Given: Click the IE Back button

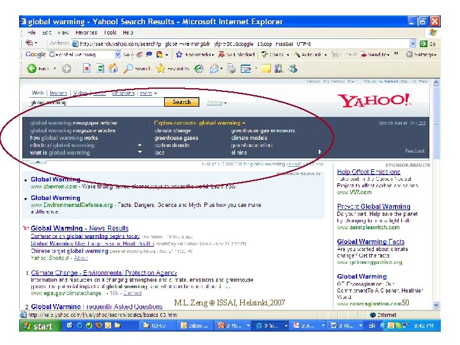Looking at the screenshot, I should click(38, 68).
